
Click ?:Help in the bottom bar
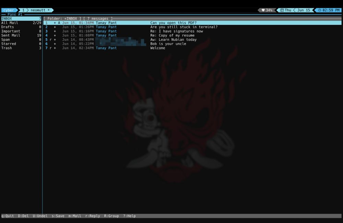point(129,216)
